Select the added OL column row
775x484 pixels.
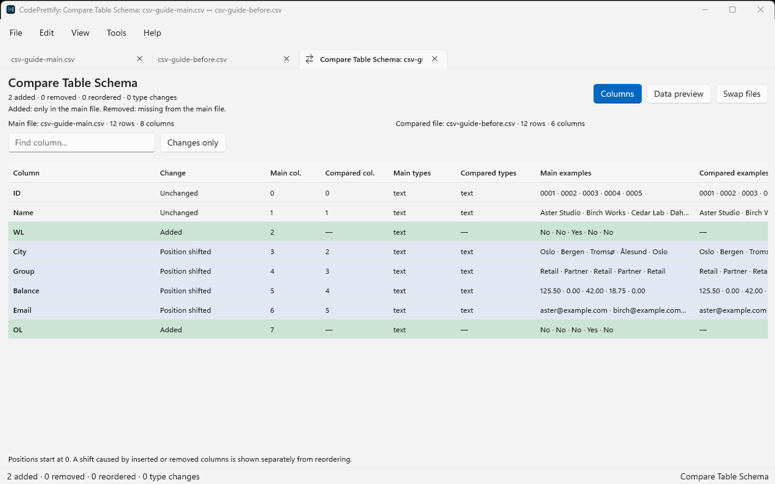388,330
